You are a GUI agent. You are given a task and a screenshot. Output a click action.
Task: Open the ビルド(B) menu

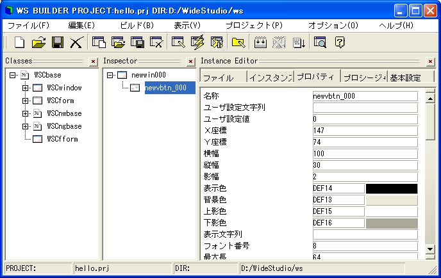[137, 26]
